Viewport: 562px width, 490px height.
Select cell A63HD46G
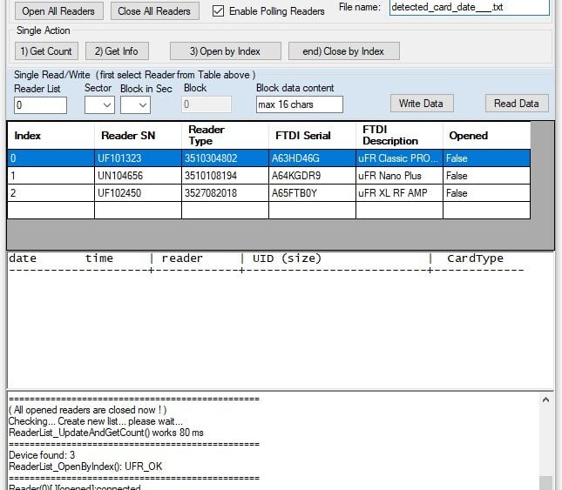pyautogui.click(x=312, y=158)
